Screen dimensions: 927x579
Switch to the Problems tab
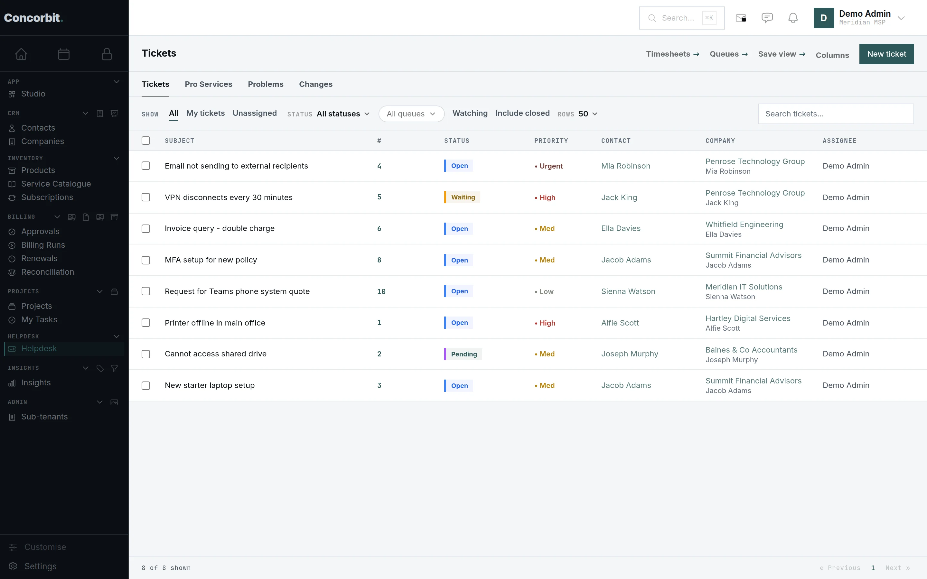coord(266,84)
